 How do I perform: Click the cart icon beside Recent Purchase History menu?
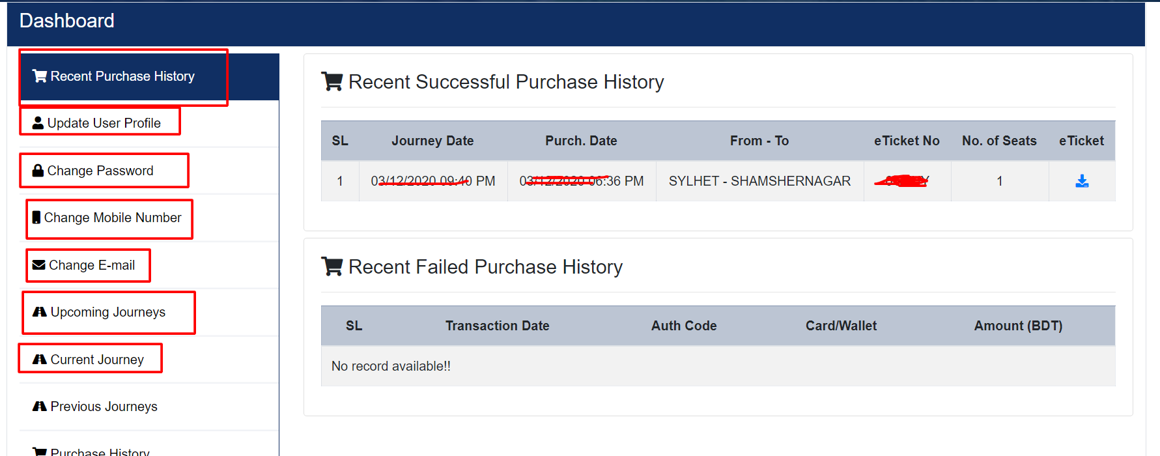[x=40, y=76]
